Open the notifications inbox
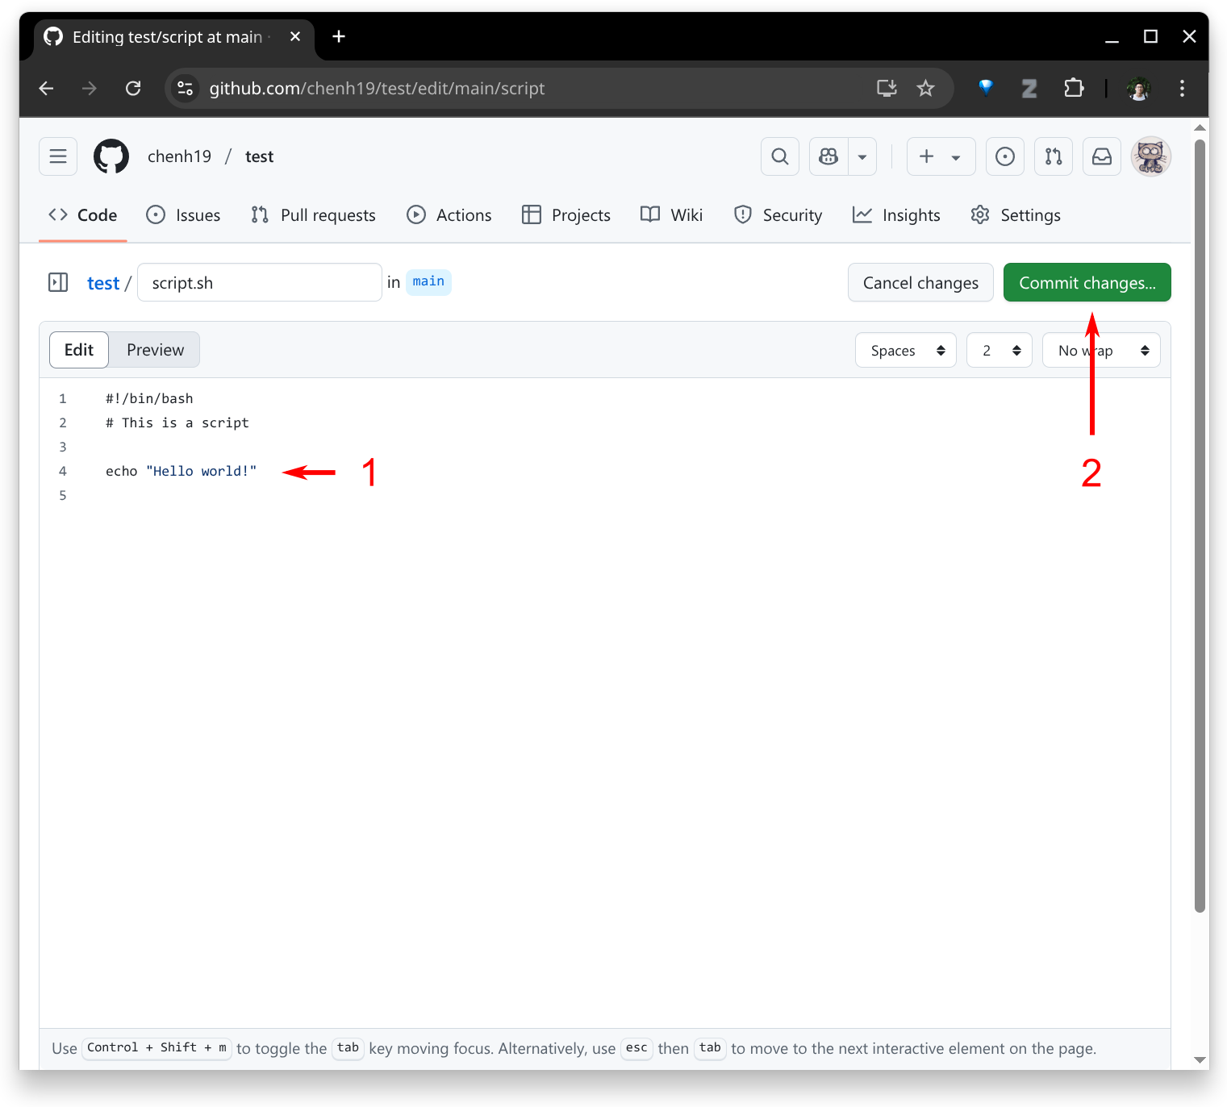The height and width of the screenshot is (1107, 1227). 1102,156
